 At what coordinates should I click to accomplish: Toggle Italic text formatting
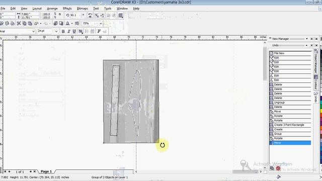point(68,31)
